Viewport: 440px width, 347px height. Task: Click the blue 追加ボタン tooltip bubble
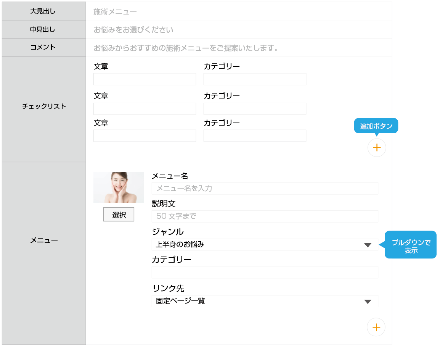pos(376,126)
